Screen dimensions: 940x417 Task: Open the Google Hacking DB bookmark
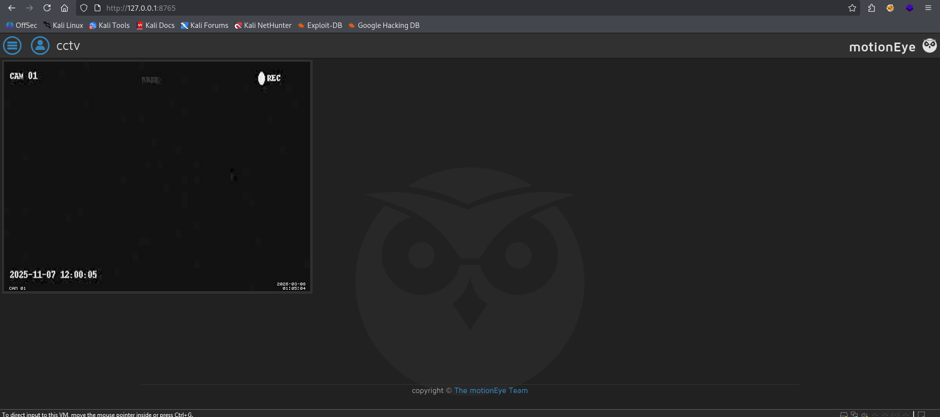(384, 25)
